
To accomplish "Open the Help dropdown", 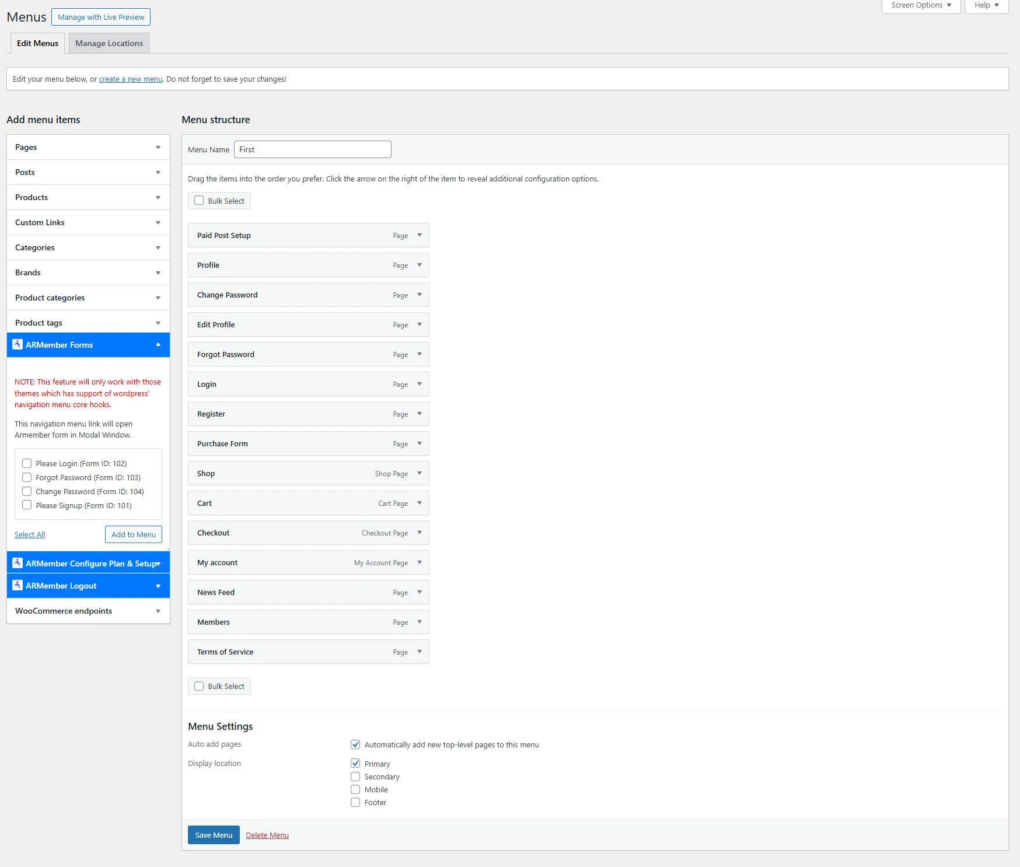I will pos(986,5).
